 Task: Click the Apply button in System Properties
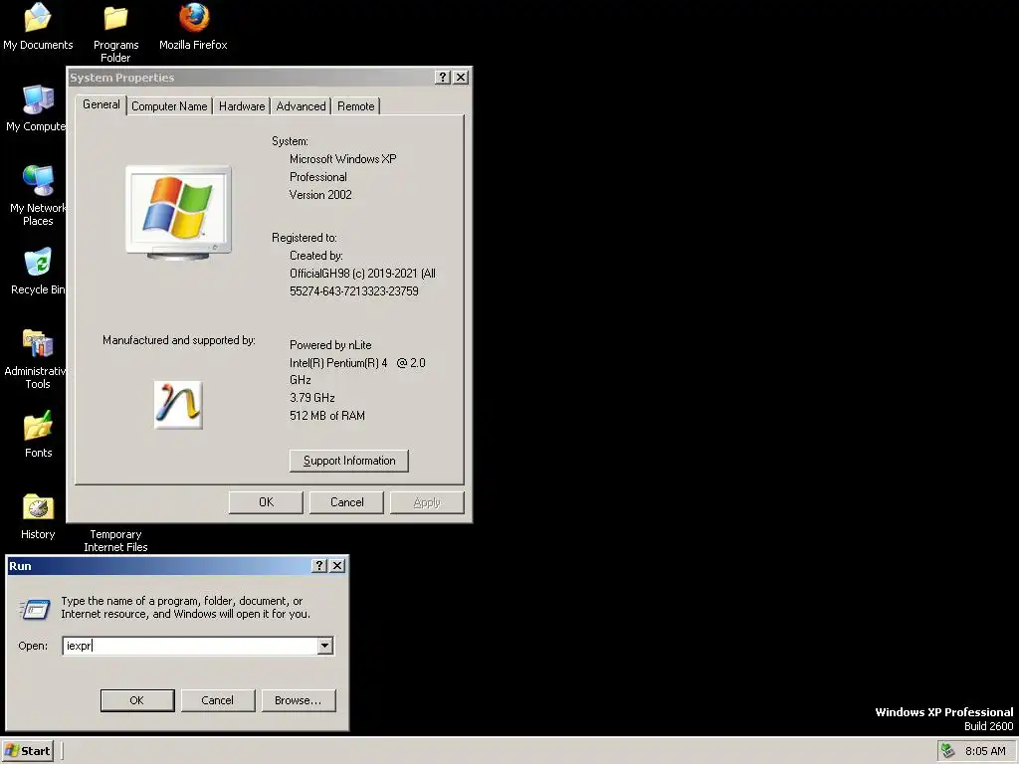(427, 502)
